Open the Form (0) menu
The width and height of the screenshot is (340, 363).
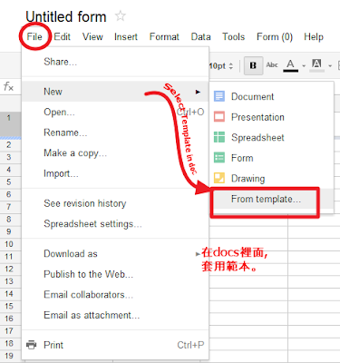coord(275,37)
